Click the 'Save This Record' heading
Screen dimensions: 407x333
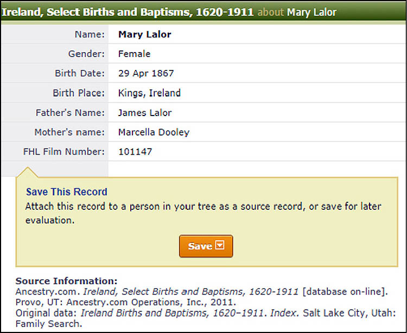tap(67, 192)
